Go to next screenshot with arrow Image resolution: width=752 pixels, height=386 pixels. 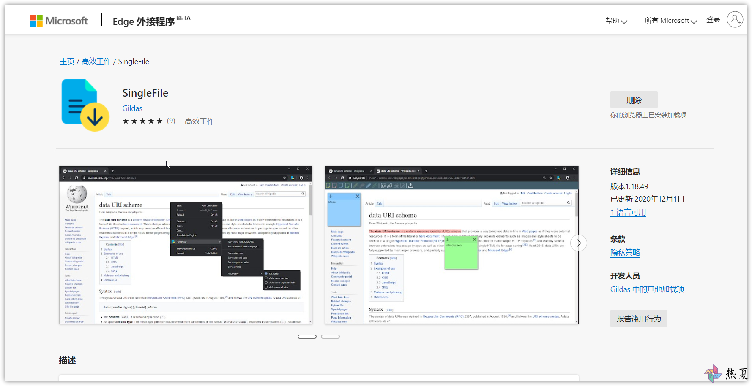point(578,243)
